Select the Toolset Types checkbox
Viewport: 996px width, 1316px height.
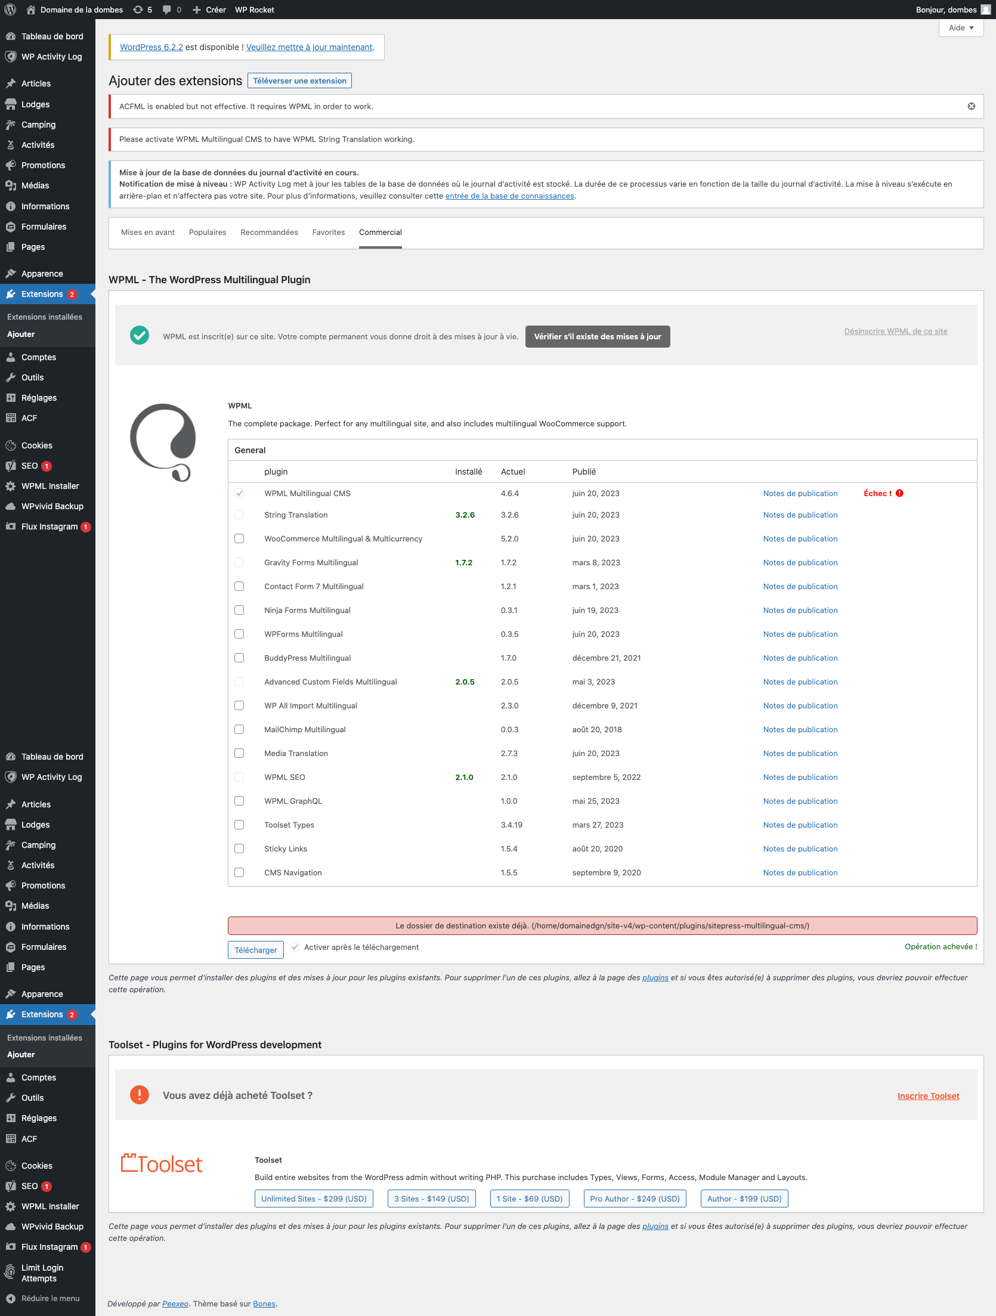[x=239, y=825]
